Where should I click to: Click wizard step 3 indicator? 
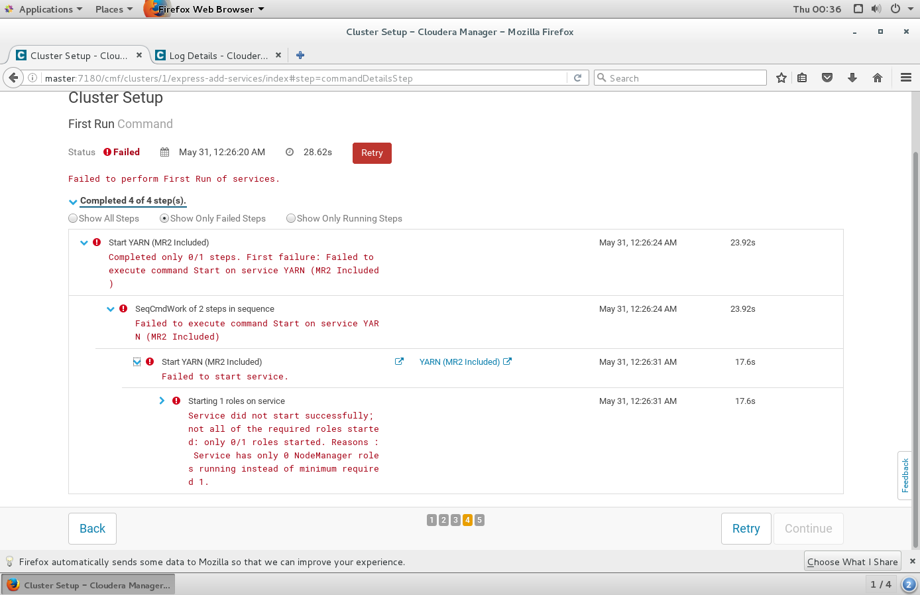tap(455, 520)
